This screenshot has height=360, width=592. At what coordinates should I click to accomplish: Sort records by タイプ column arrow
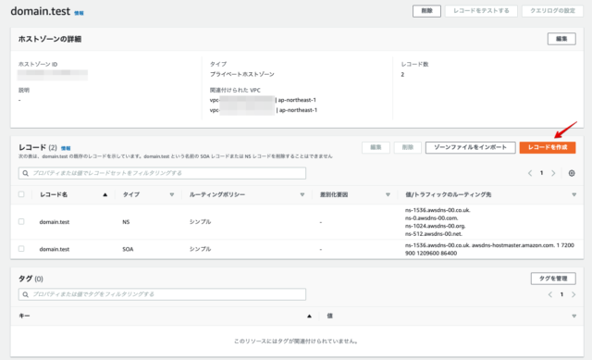[x=172, y=195]
